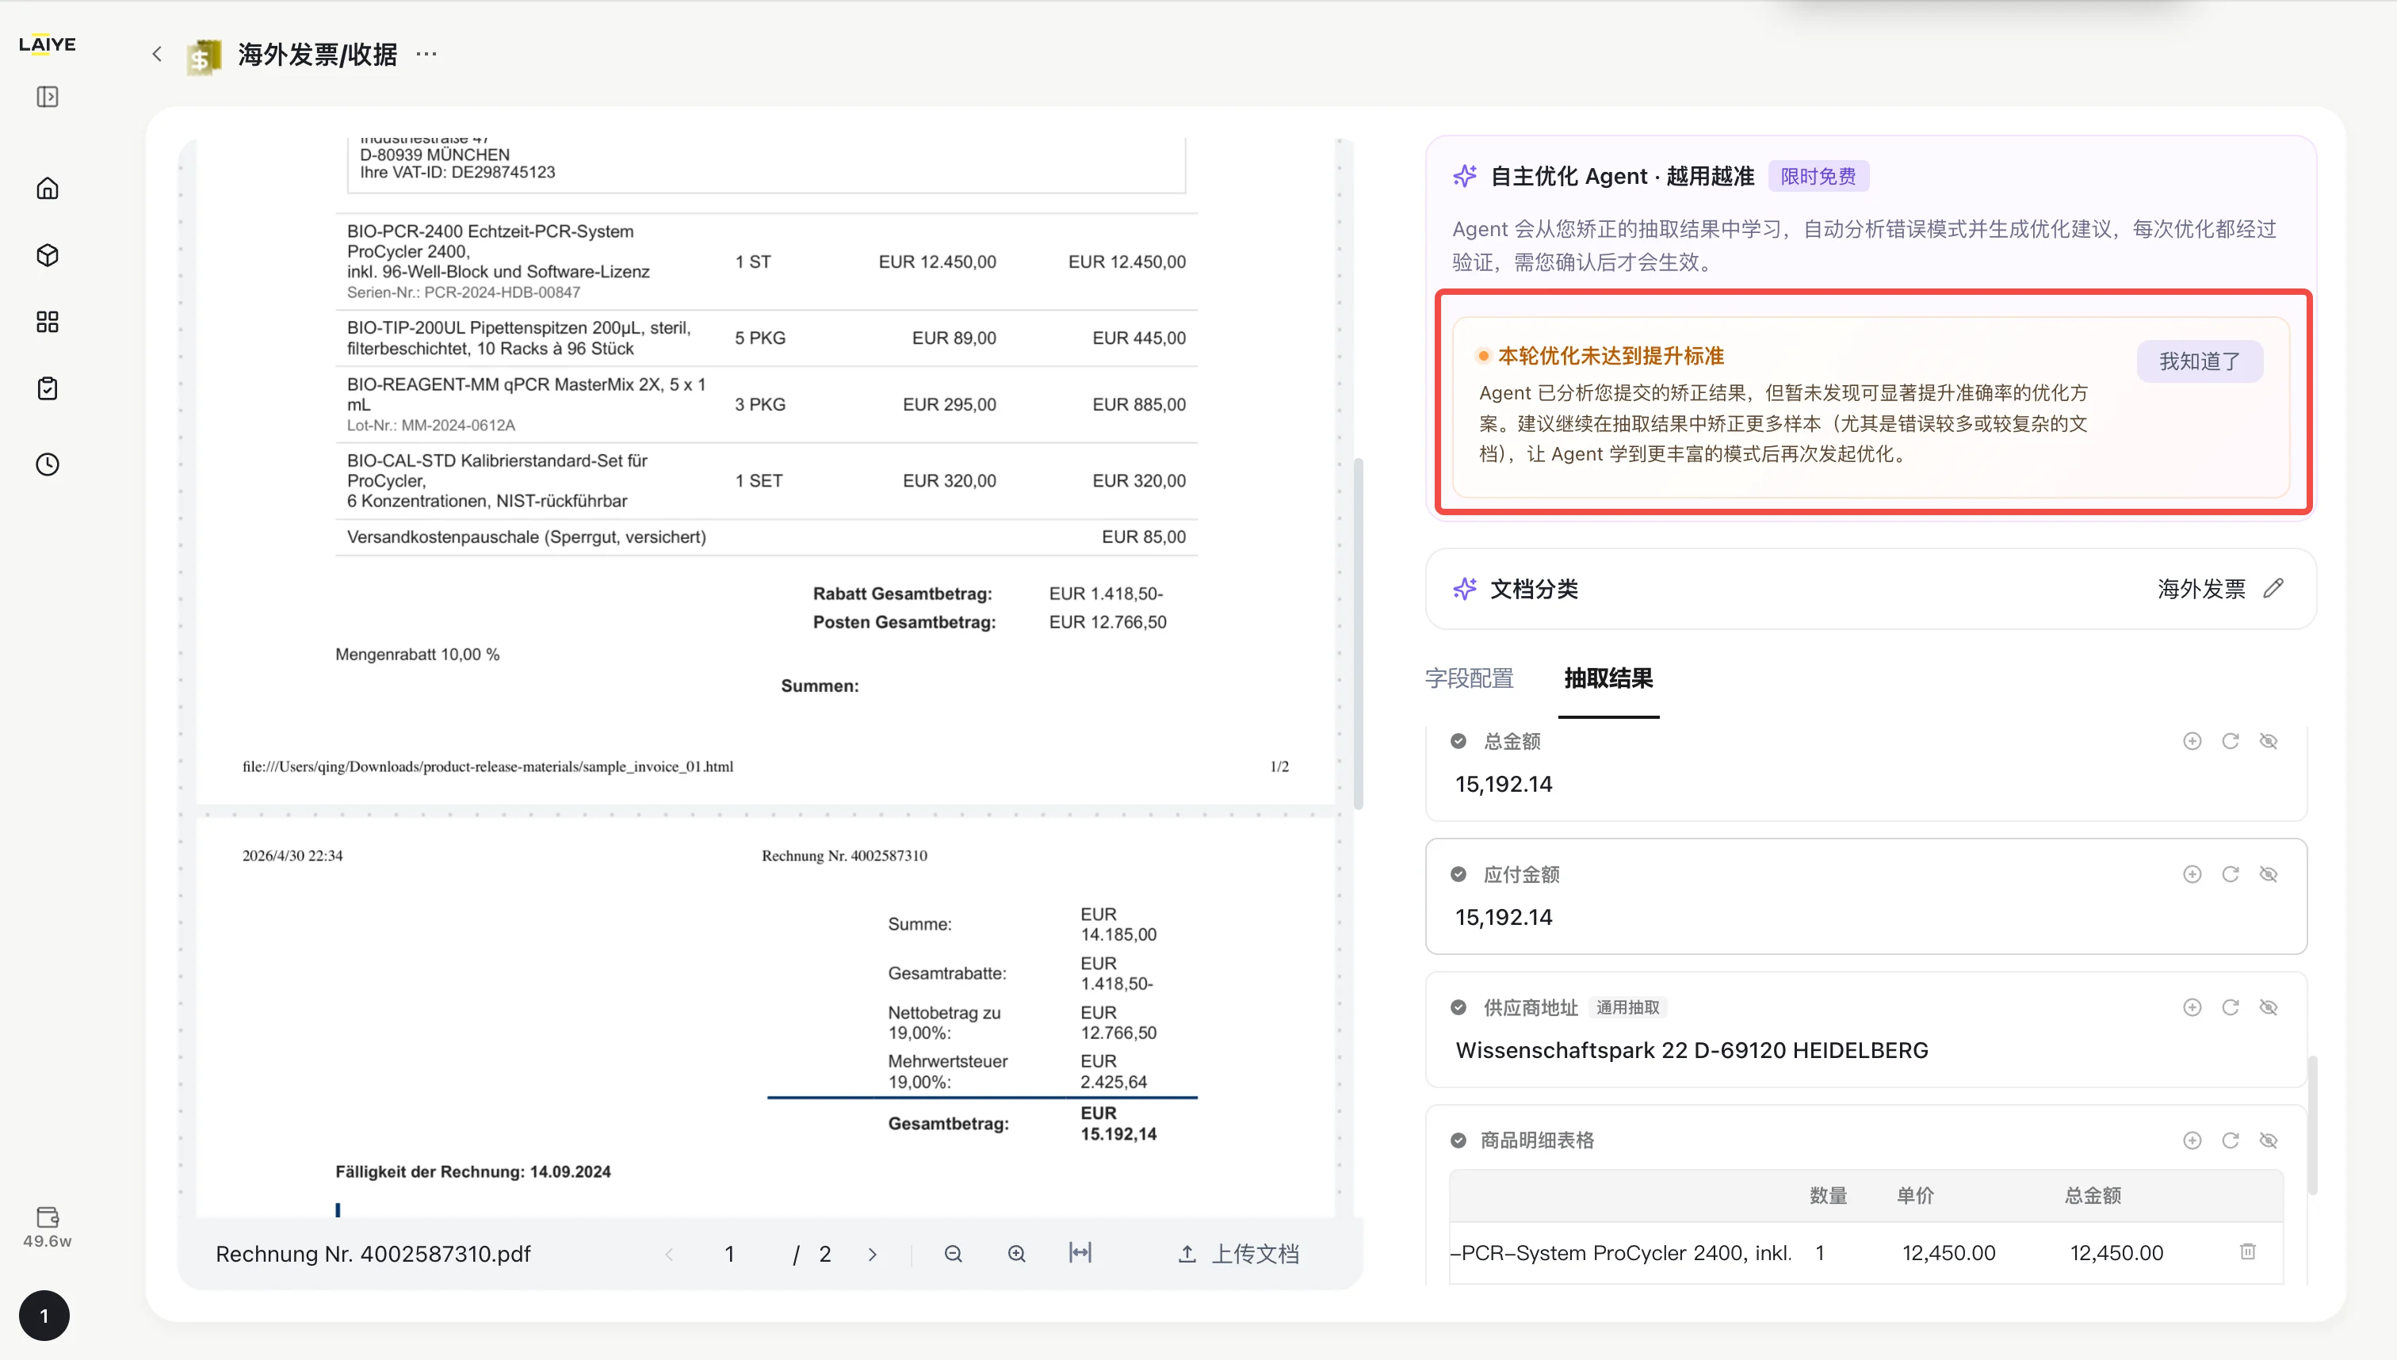This screenshot has width=2397, height=1360.
Task: Click the 总金额 value 15,192.14
Action: click(x=1504, y=784)
